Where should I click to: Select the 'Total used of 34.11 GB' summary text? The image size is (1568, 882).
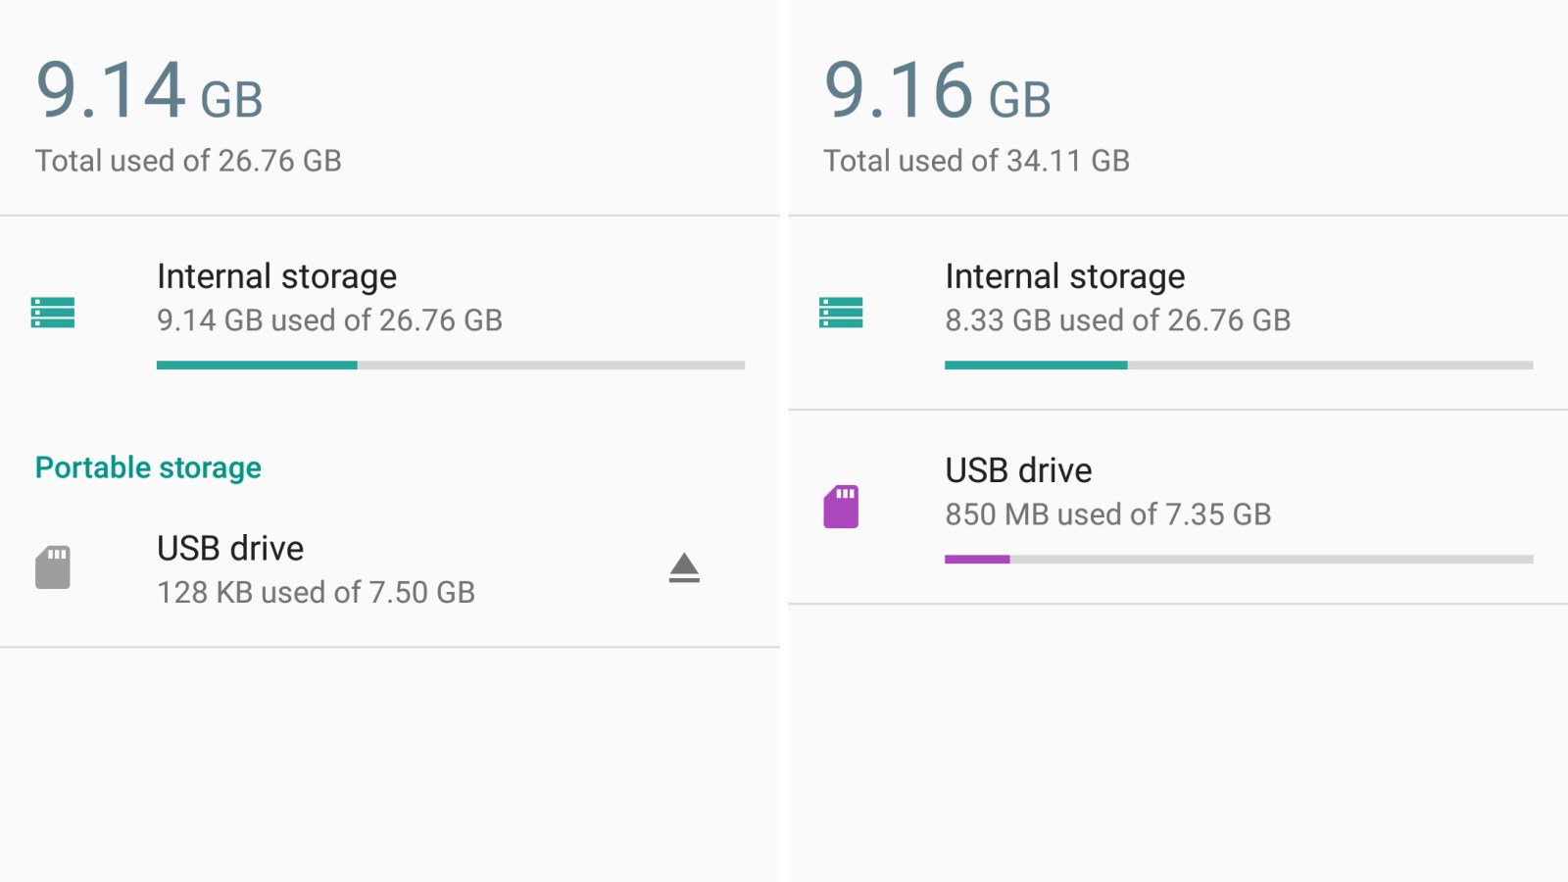(x=976, y=161)
